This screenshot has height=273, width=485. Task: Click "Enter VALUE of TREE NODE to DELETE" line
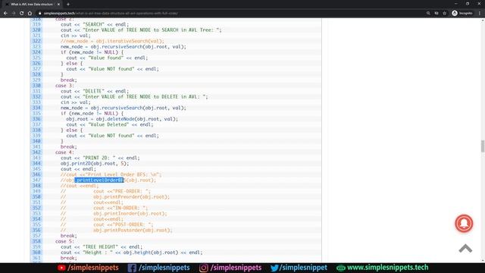[x=134, y=96]
